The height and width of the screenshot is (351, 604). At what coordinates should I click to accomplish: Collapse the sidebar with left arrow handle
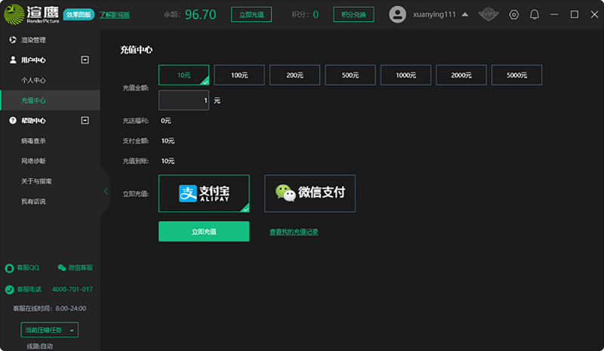pyautogui.click(x=106, y=191)
